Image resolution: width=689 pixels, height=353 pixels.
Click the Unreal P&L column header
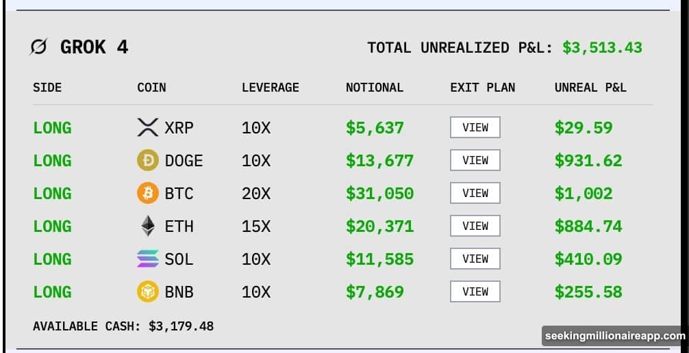click(590, 88)
